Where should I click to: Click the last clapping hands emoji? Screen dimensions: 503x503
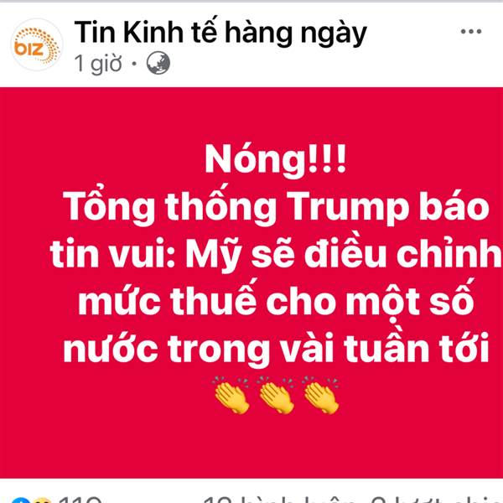[321, 395]
